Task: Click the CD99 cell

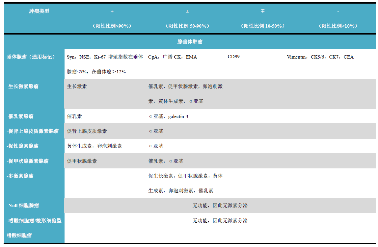Action: (233, 57)
